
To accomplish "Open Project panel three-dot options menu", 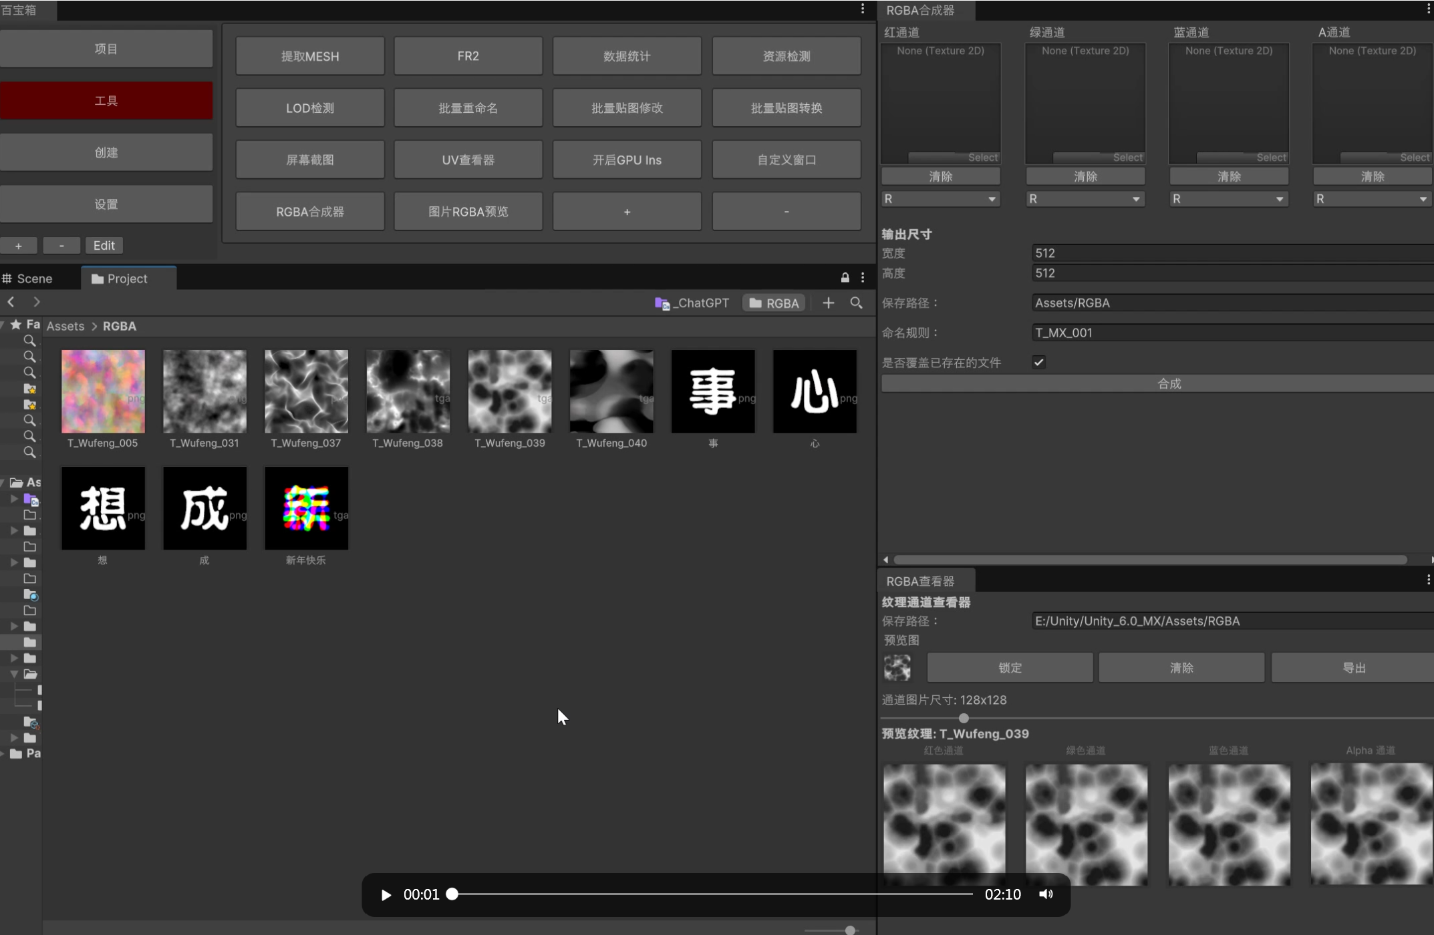I will 863,278.
